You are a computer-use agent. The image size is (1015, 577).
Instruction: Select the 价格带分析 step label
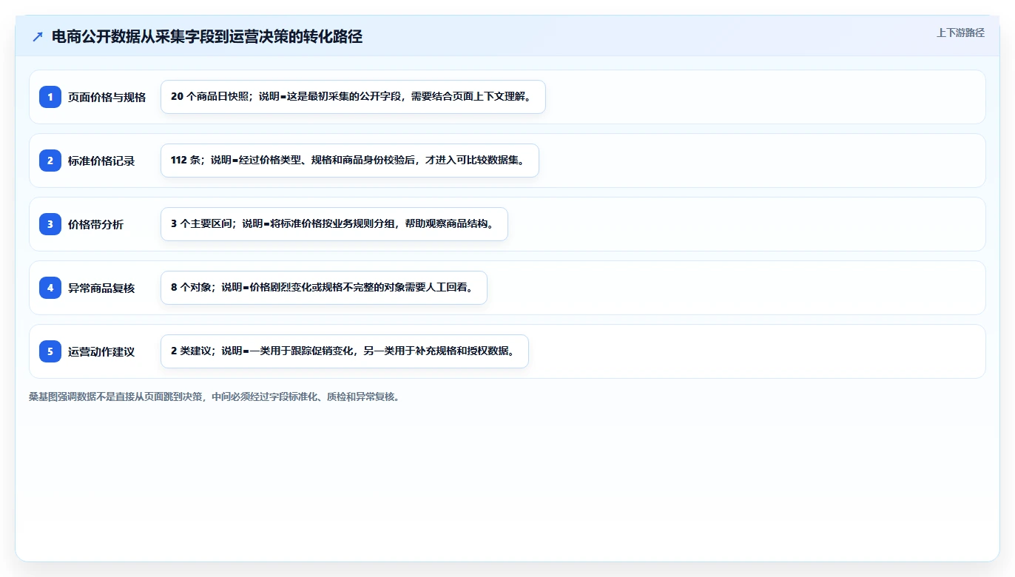tap(96, 224)
